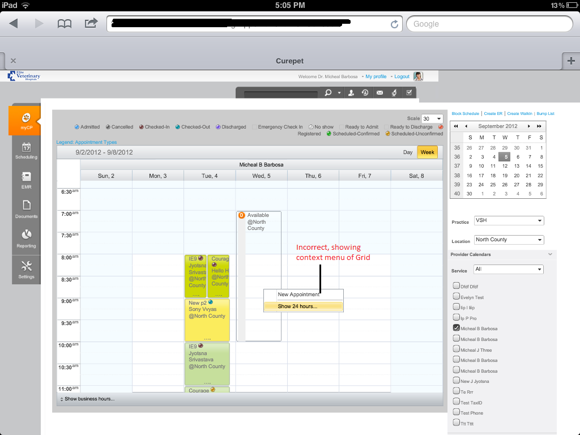This screenshot has height=435, width=580.
Task: Click the My profile link
Action: pyautogui.click(x=376, y=76)
